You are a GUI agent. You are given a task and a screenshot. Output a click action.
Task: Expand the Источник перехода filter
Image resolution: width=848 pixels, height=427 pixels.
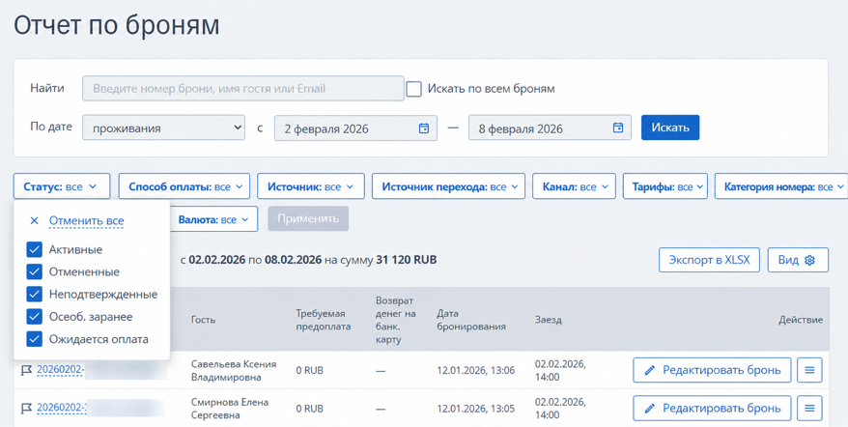[448, 186]
